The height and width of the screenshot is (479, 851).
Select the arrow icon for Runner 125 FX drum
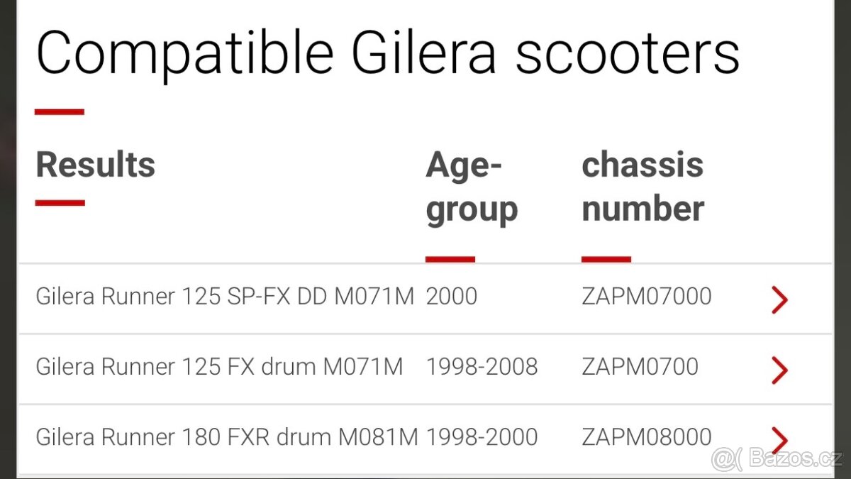click(778, 370)
